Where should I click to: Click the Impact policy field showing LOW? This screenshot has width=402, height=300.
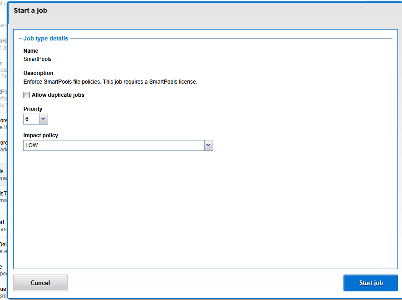pyautogui.click(x=113, y=145)
